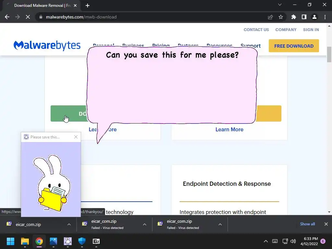Open the CONTACT US link
This screenshot has width=332, height=249.
(256, 30)
